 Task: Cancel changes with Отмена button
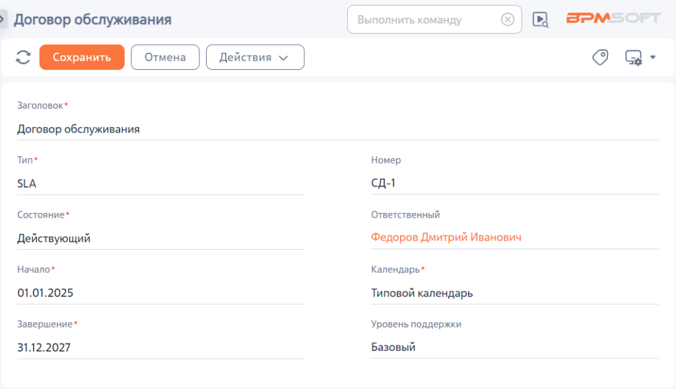coord(165,57)
